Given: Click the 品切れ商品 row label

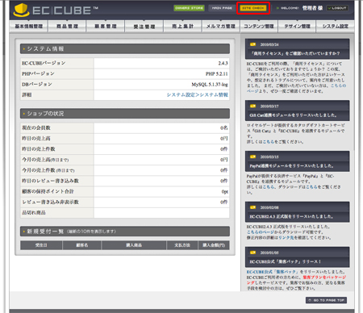Looking at the screenshot, I should (34, 213).
